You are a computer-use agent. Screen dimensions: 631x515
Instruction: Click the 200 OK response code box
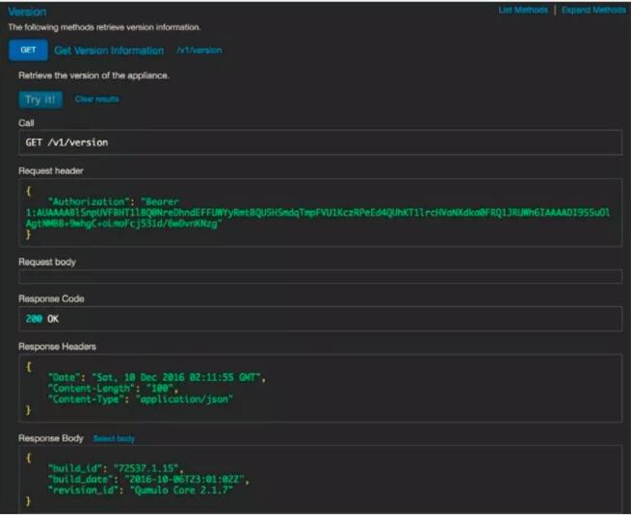click(x=319, y=319)
